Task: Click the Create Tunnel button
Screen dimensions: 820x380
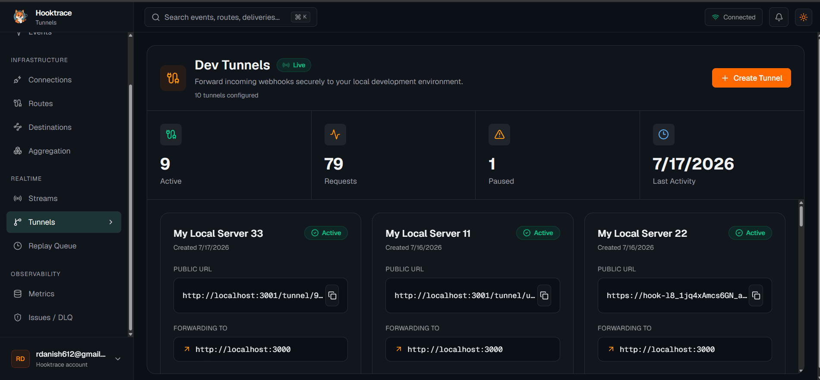Action: pyautogui.click(x=751, y=78)
